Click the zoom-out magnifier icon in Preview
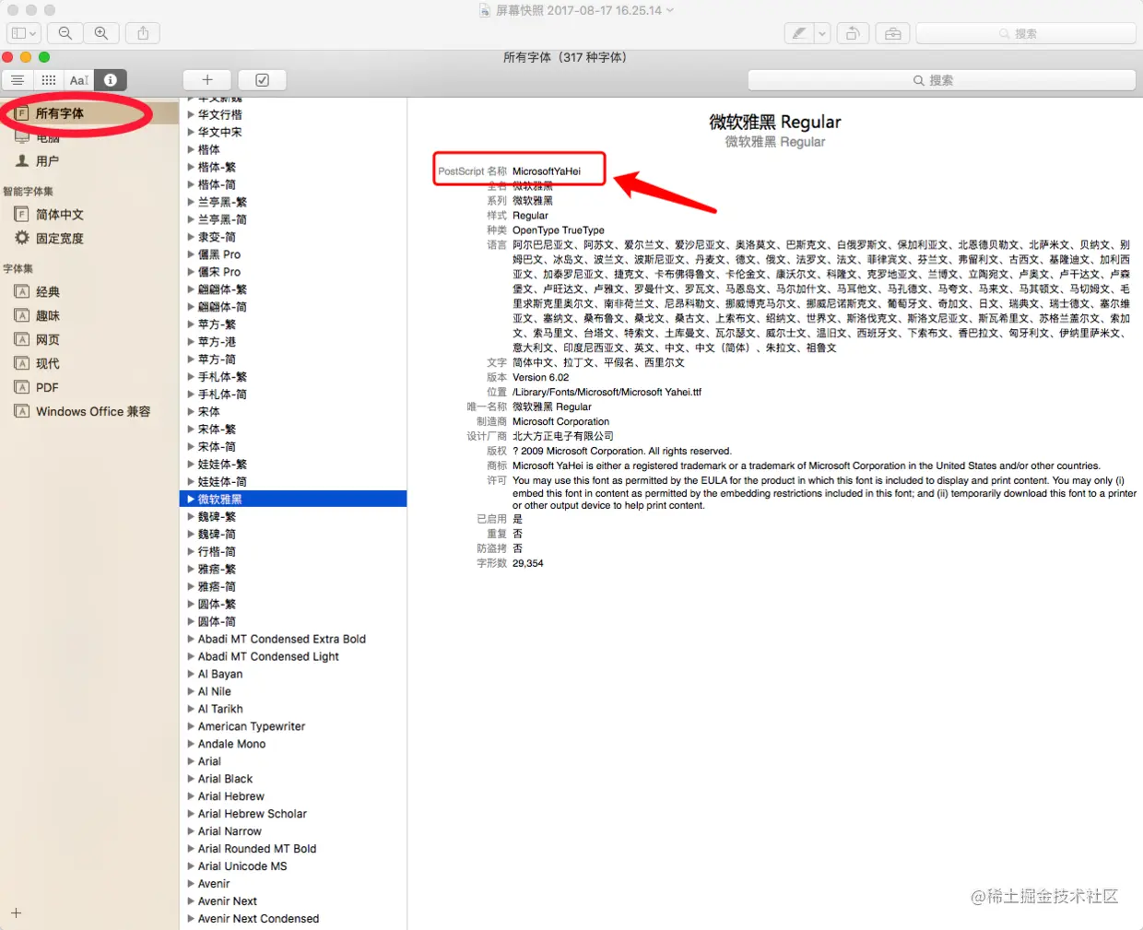Image resolution: width=1143 pixels, height=930 pixels. click(65, 32)
